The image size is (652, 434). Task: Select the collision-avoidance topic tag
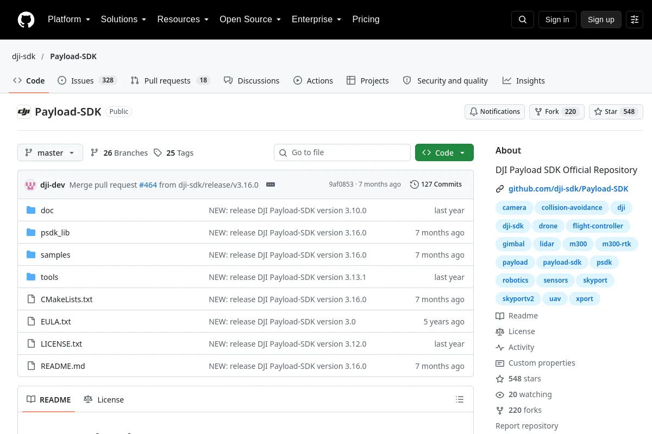pyautogui.click(x=571, y=208)
